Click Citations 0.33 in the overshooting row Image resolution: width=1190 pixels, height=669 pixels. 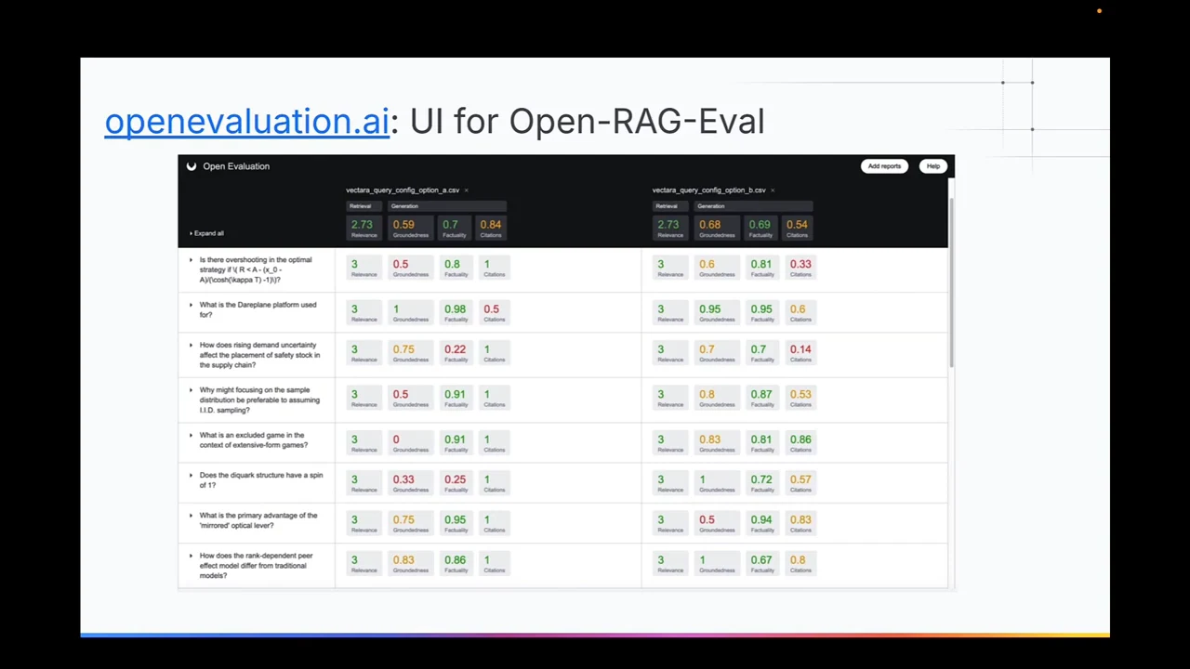click(x=800, y=268)
